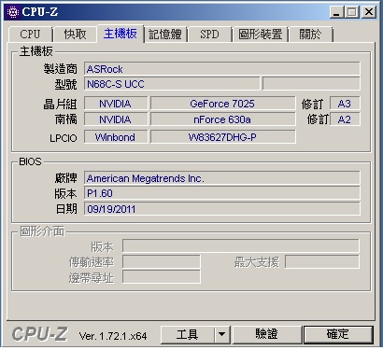Click the 最大支援 field
Image resolution: width=383 pixels, height=350 pixels.
pos(322,261)
